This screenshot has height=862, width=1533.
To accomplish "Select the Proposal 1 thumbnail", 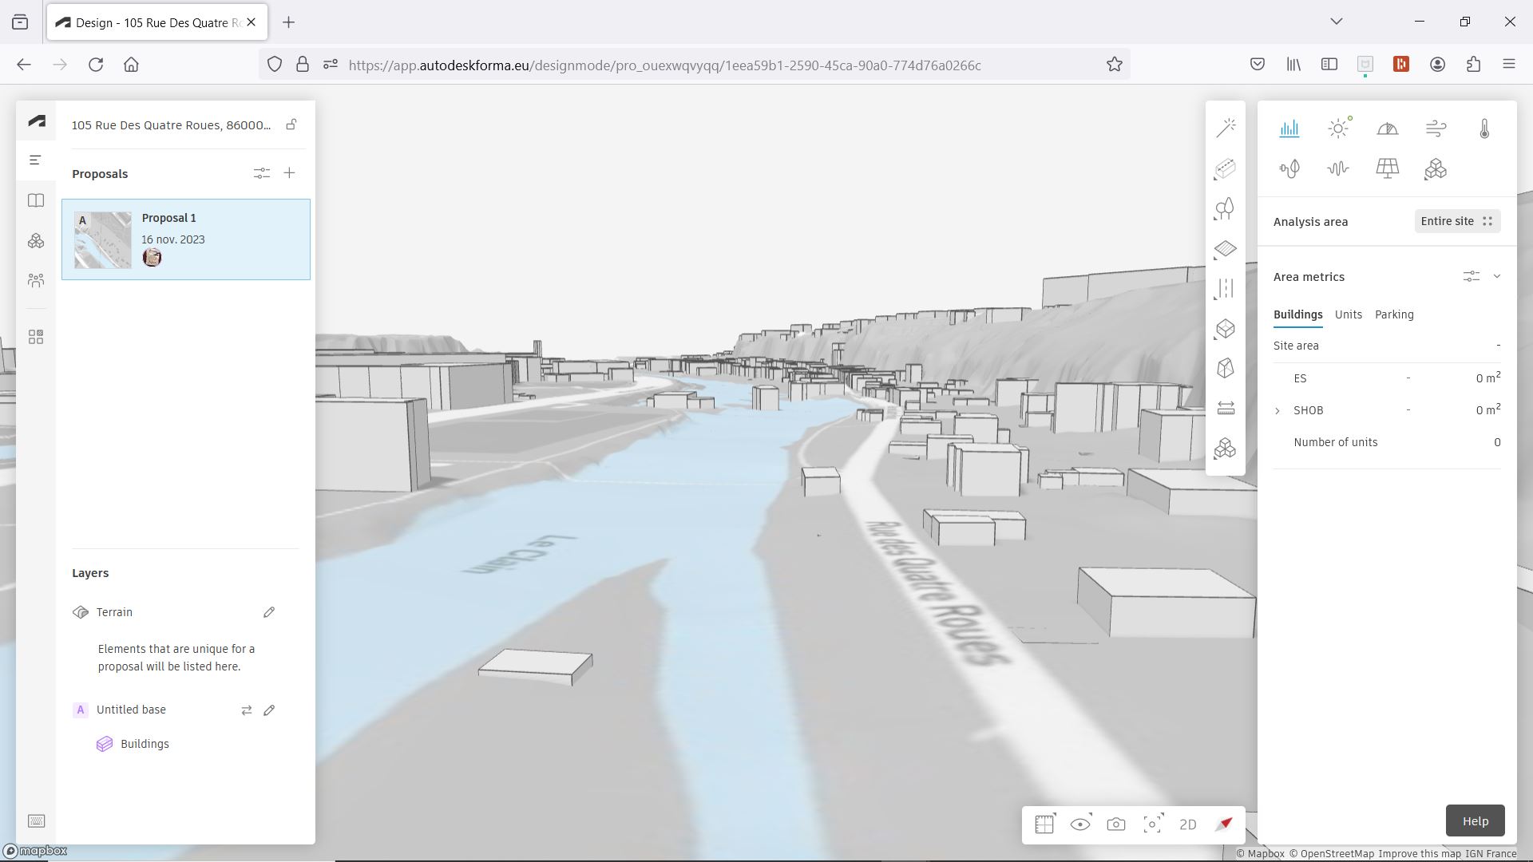I will click(103, 239).
